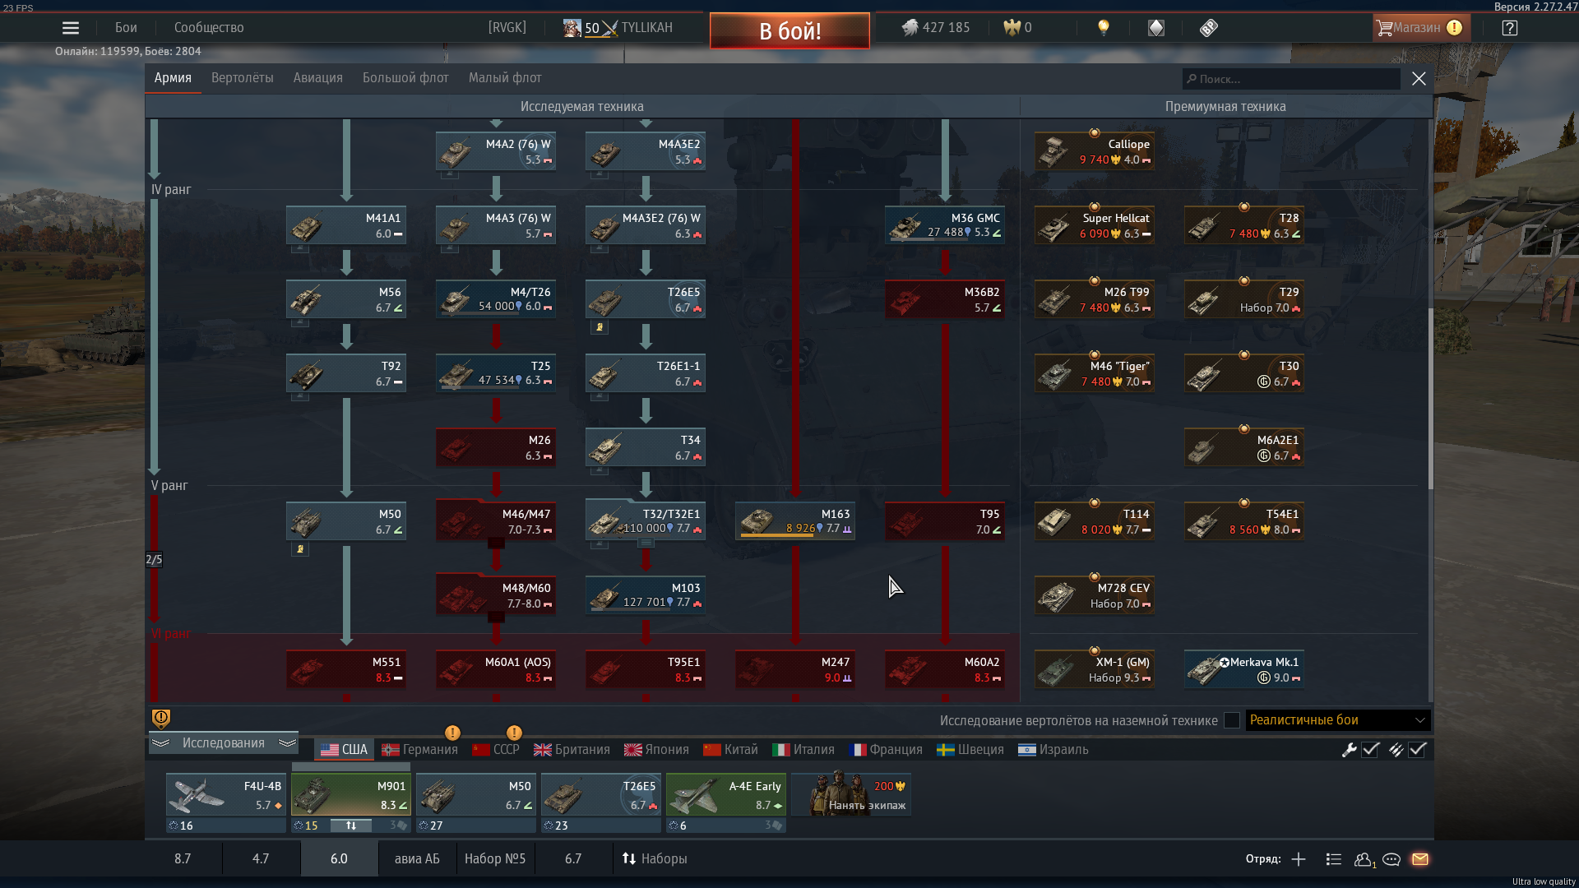The width and height of the screenshot is (1579, 888).
Task: Select the M4/T26 tank card
Action: (495, 299)
